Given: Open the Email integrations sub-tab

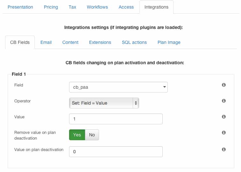Looking at the screenshot, I should pos(46,42).
